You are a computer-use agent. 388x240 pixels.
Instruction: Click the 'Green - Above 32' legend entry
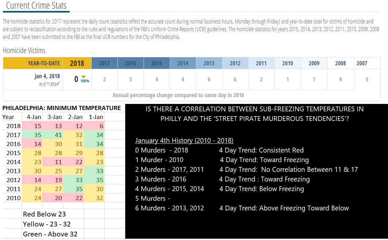50,234
